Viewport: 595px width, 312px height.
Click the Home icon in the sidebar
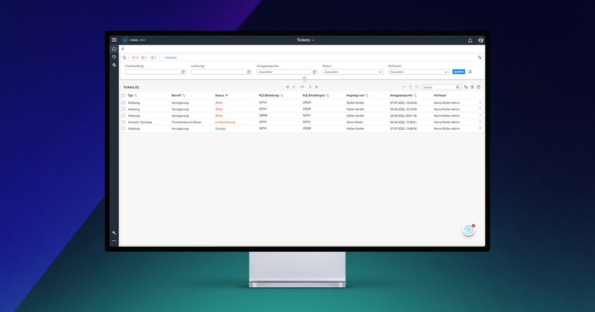(x=114, y=49)
